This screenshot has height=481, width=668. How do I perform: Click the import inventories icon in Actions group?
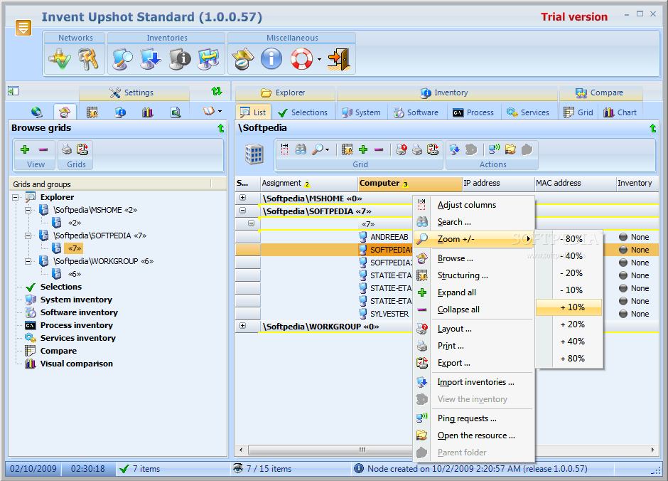coord(455,149)
